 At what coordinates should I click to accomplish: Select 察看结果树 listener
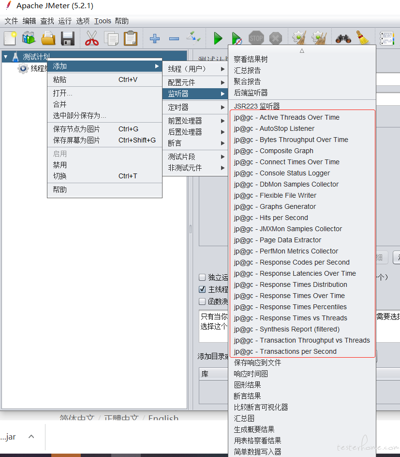point(302,59)
